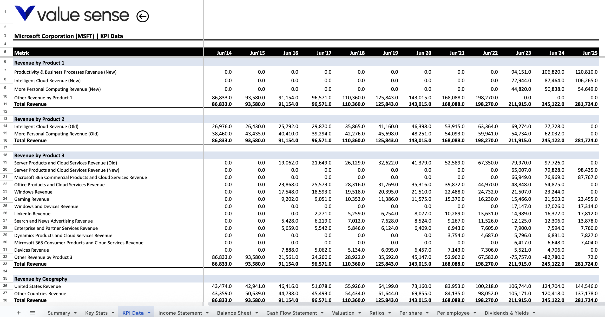Open the Valuation sheet tab
Viewport: 605px width, 317px height.
click(x=343, y=313)
